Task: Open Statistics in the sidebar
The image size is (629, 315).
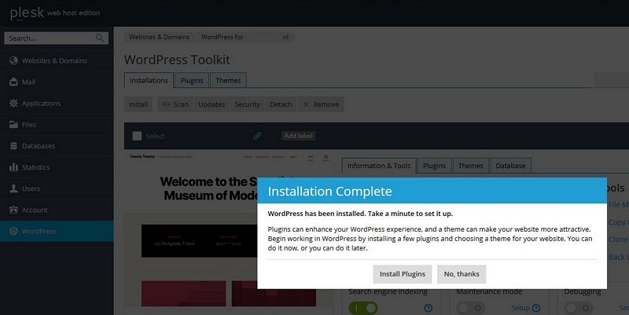Action: 57,167
